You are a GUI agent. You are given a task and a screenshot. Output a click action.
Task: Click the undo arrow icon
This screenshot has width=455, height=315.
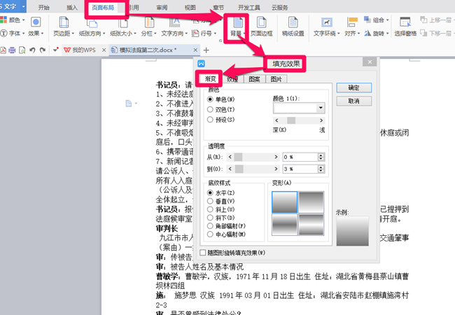pyautogui.click(x=32, y=50)
